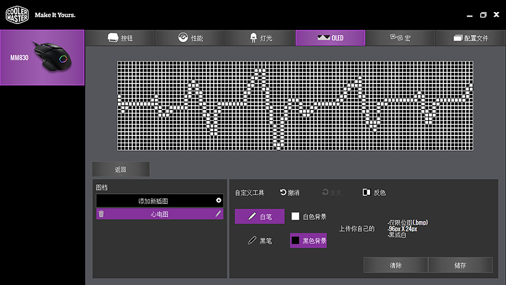Undo the last stroke with 撤消
Viewport: 506px width, 285px height.
click(290, 193)
